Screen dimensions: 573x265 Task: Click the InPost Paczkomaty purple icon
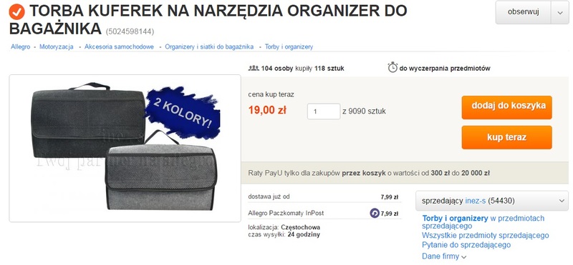[375, 213]
